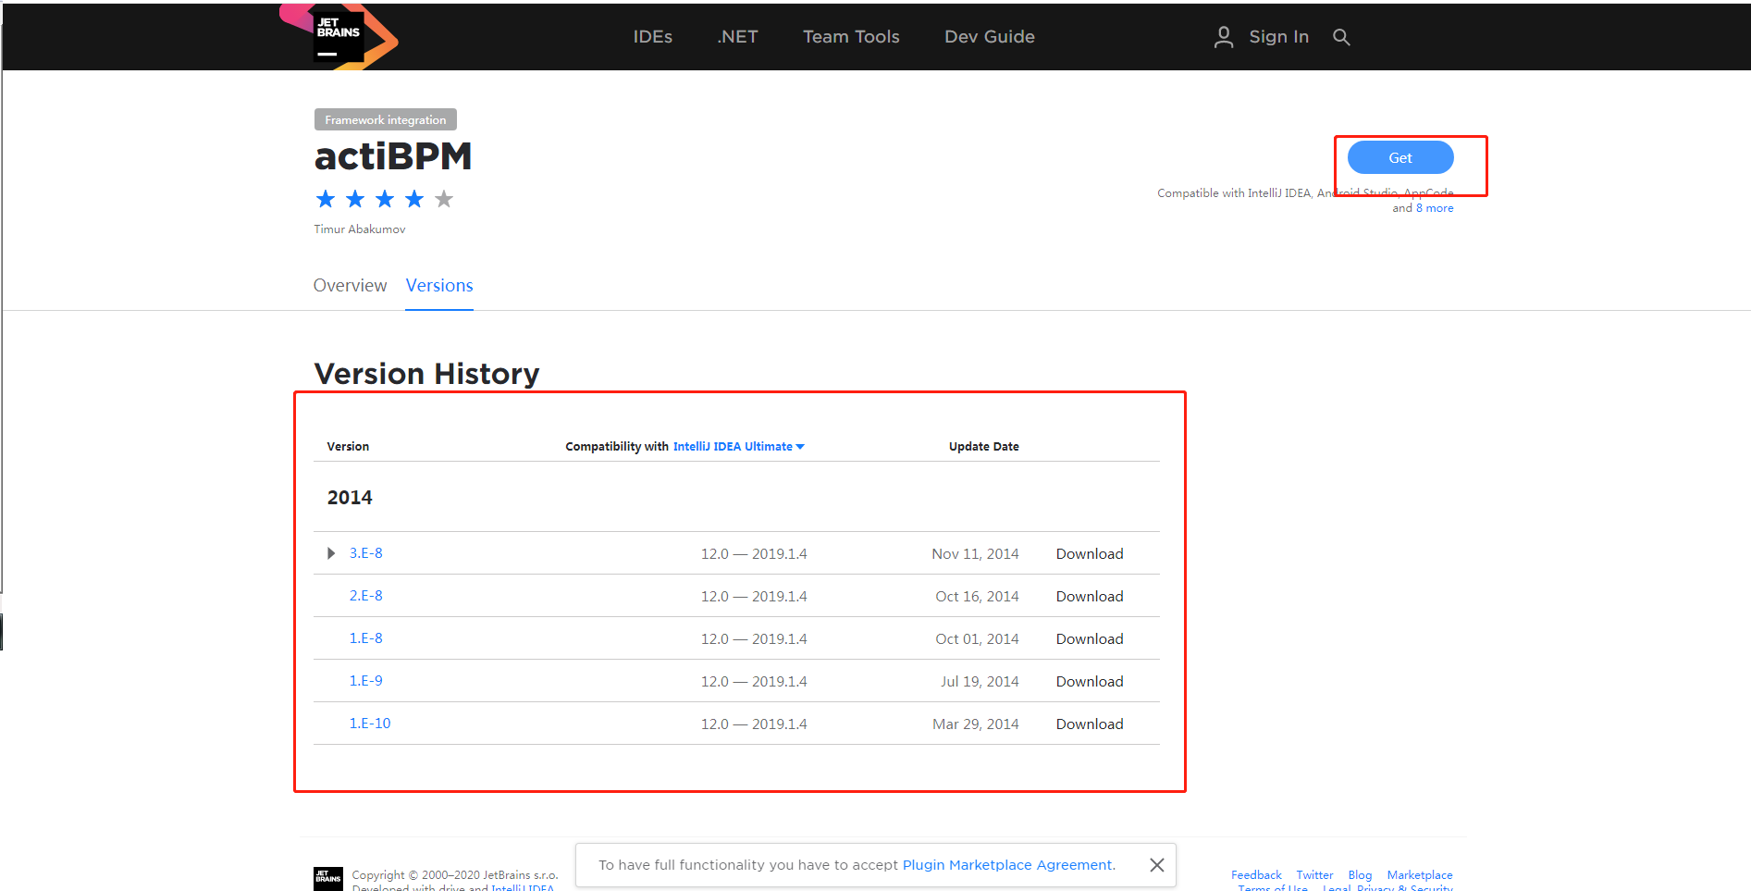Viewport: 1751px width, 891px height.
Task: Open the IDEs menu
Action: [x=653, y=37]
